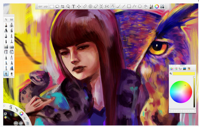Screen dimensions: 199x127
Task: Switch to Color Sliders tab in Colors panel
Action: [176, 69]
